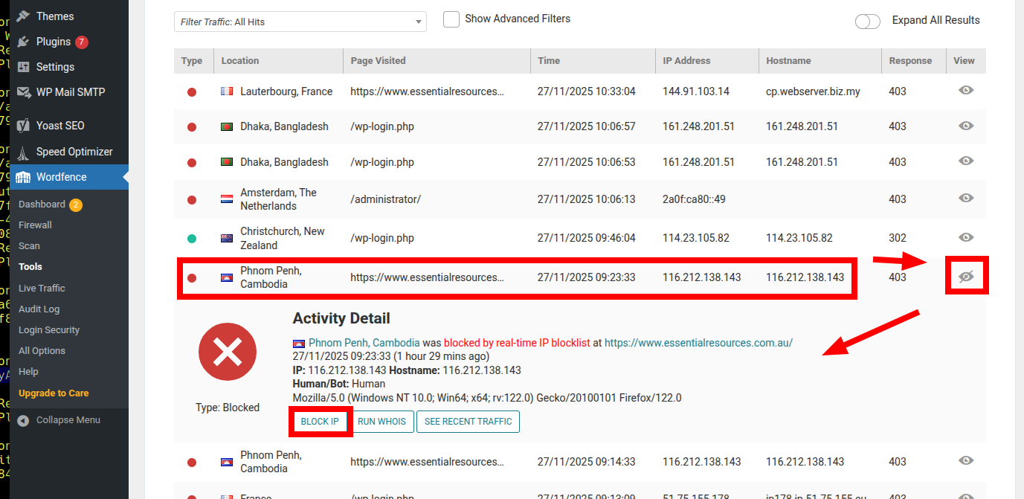Open the Wordfence Help submenu

click(28, 371)
